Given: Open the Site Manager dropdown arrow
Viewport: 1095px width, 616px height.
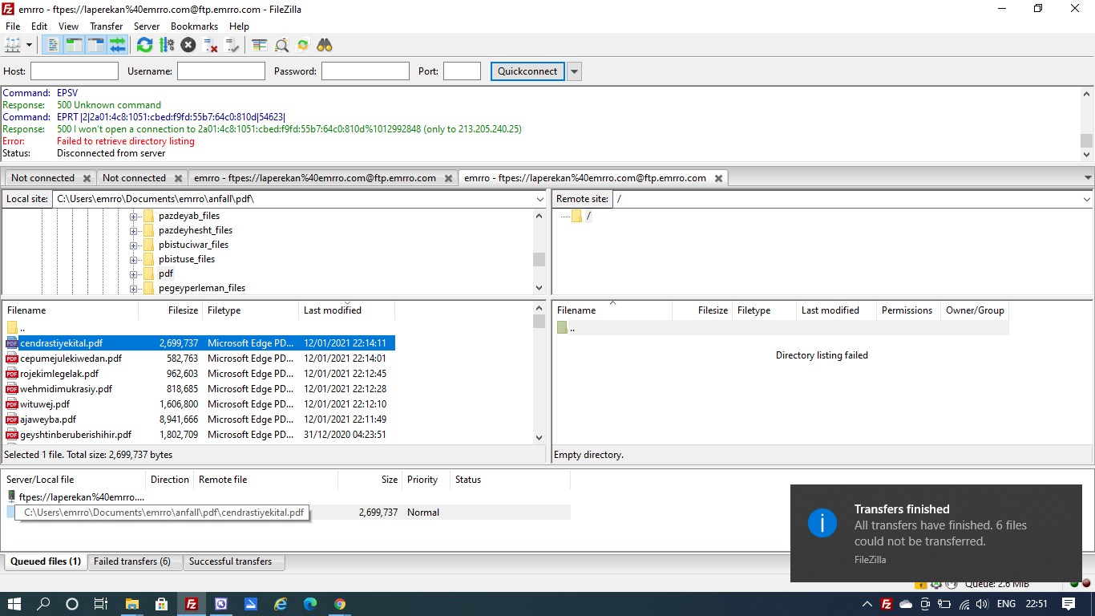Looking at the screenshot, I should 29,45.
